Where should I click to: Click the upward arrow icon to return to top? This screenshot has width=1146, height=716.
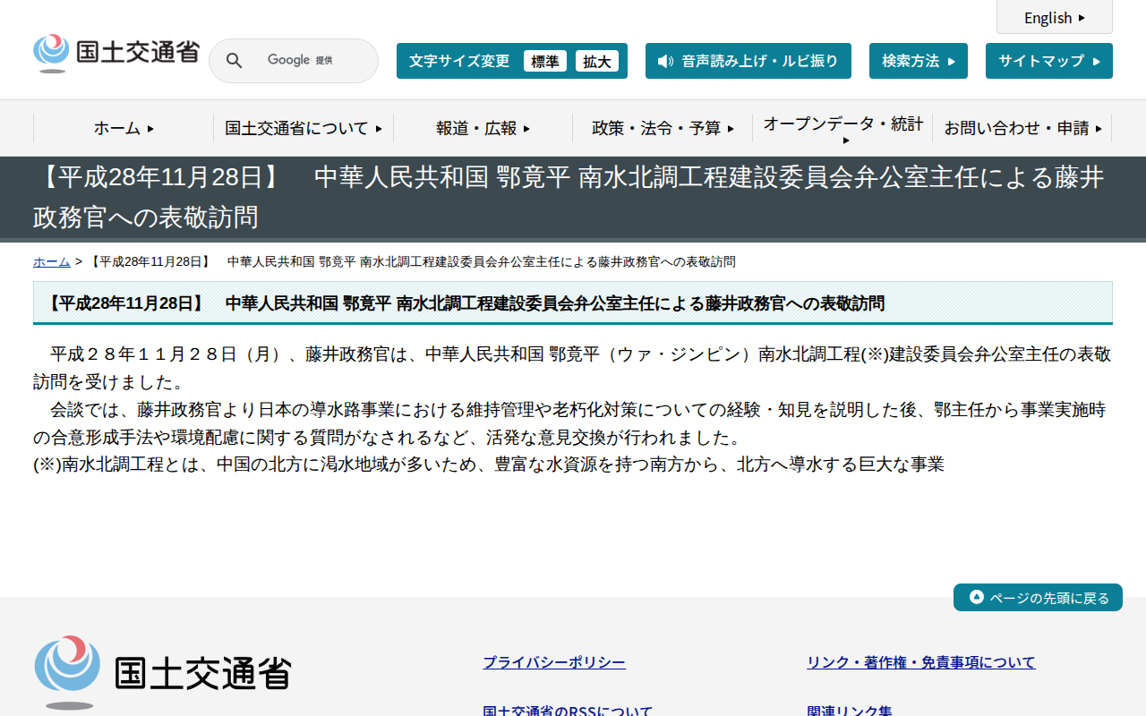(x=975, y=597)
